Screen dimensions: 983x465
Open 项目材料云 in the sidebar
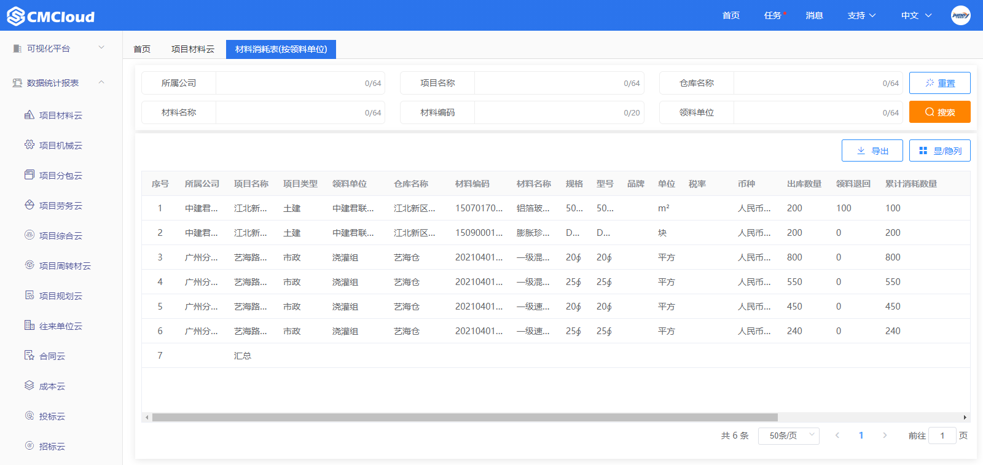[61, 115]
